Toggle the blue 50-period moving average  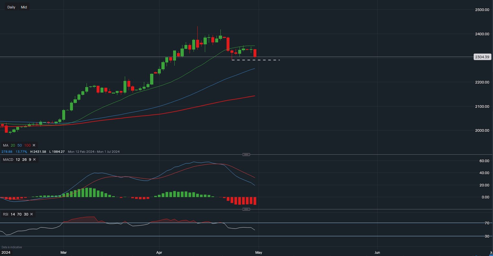click(19, 145)
